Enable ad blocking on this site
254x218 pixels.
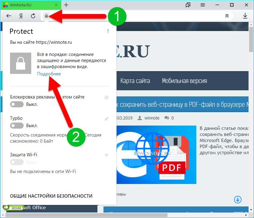pos(17,105)
